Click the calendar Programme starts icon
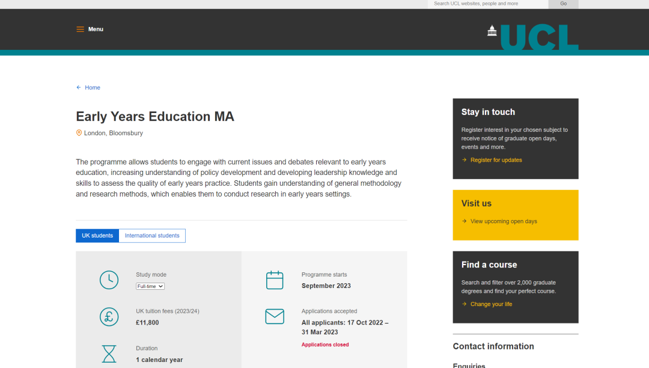Viewport: 649px width, 368px height. (x=275, y=280)
